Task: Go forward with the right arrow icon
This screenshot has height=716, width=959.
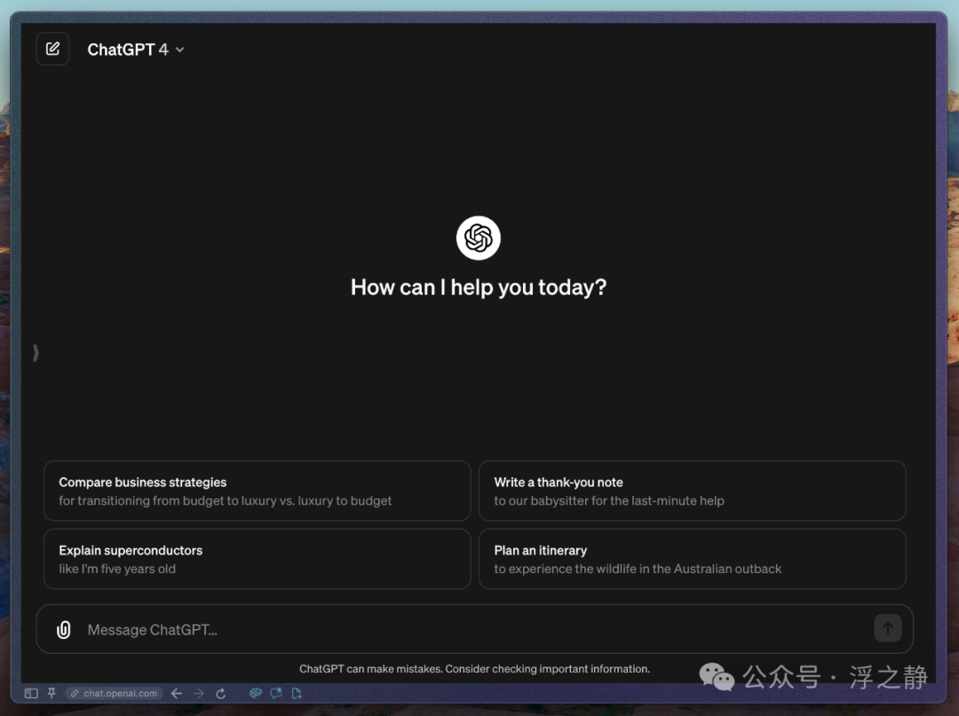Action: pos(199,694)
